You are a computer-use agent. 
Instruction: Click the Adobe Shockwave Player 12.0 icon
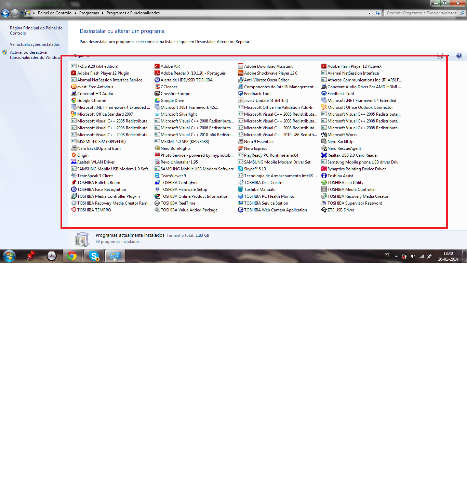coord(240,73)
